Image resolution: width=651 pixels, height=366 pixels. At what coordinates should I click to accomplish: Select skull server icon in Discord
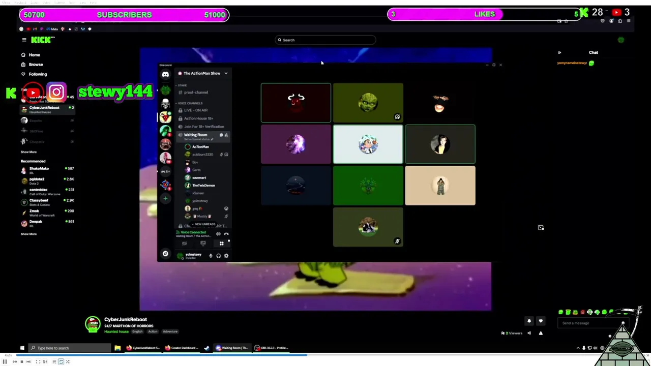165,104
